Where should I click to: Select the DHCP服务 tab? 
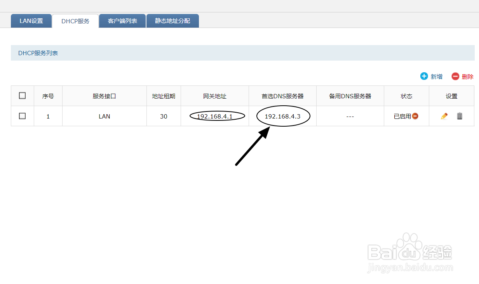[x=75, y=21]
